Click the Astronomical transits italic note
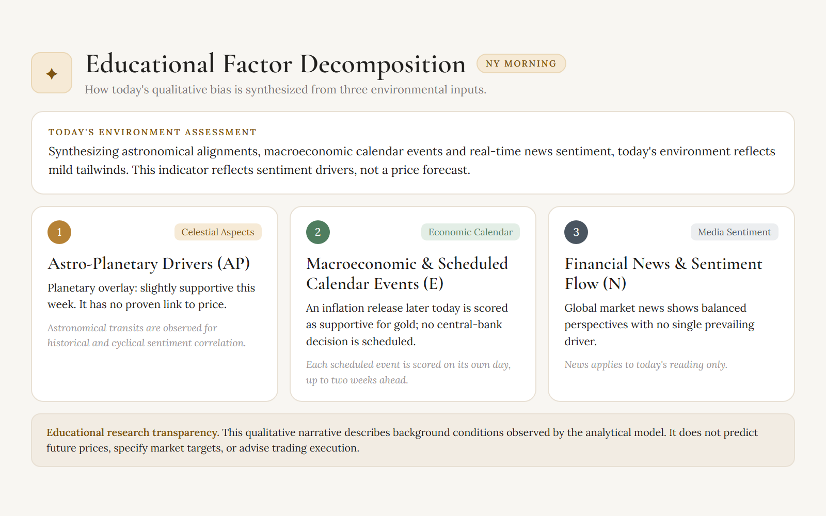Screen dimensions: 826x516 147,335
